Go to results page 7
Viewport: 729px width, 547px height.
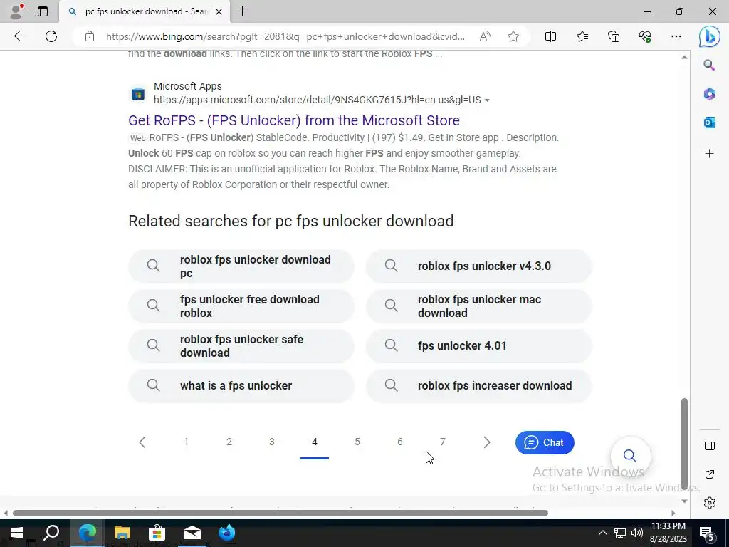pyautogui.click(x=443, y=442)
